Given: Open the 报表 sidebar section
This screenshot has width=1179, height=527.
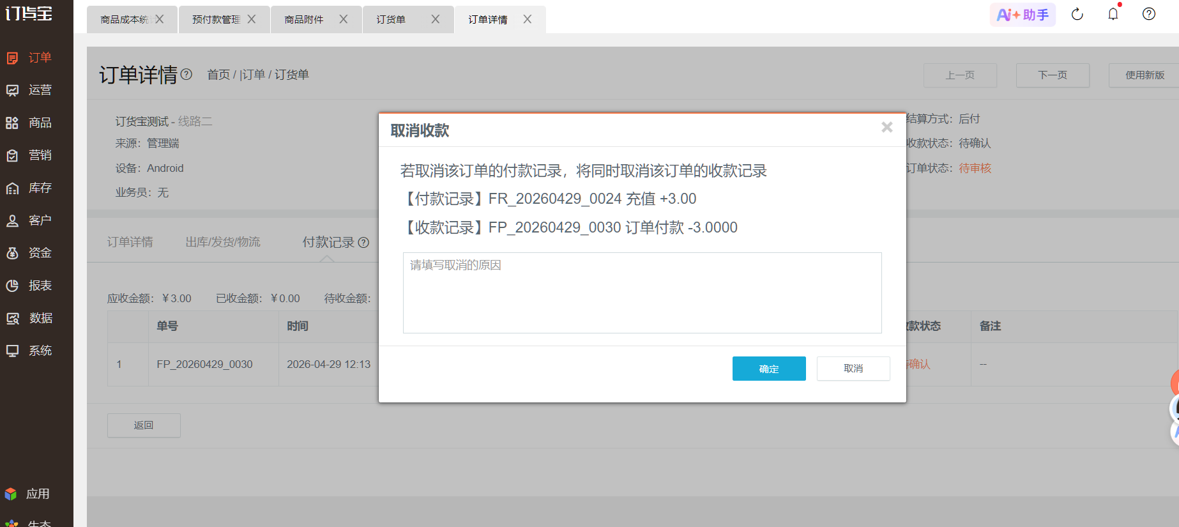Looking at the screenshot, I should pos(29,286).
